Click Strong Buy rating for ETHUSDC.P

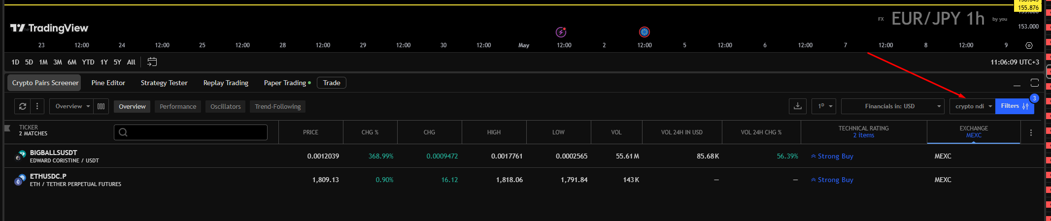click(832, 180)
